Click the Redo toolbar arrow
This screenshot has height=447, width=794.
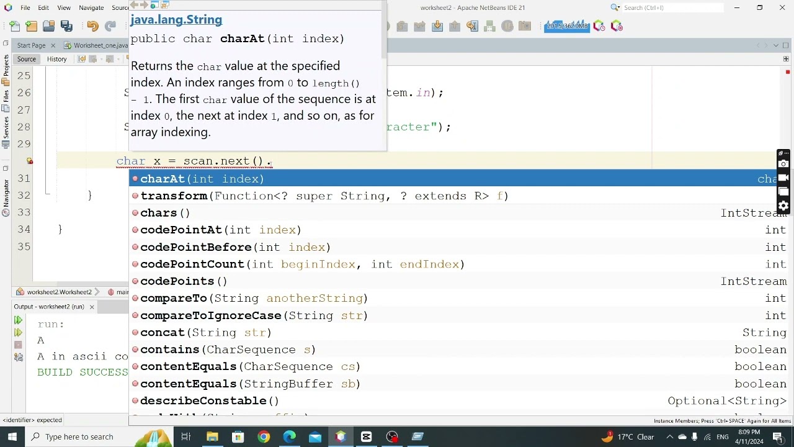coord(110,26)
